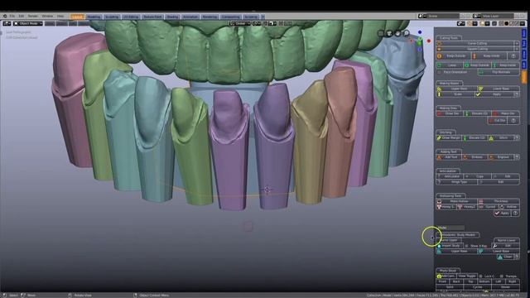Toggle Transpa. checkbox in Photo Stool
The width and height of the screenshot is (530, 298).
tap(502, 276)
